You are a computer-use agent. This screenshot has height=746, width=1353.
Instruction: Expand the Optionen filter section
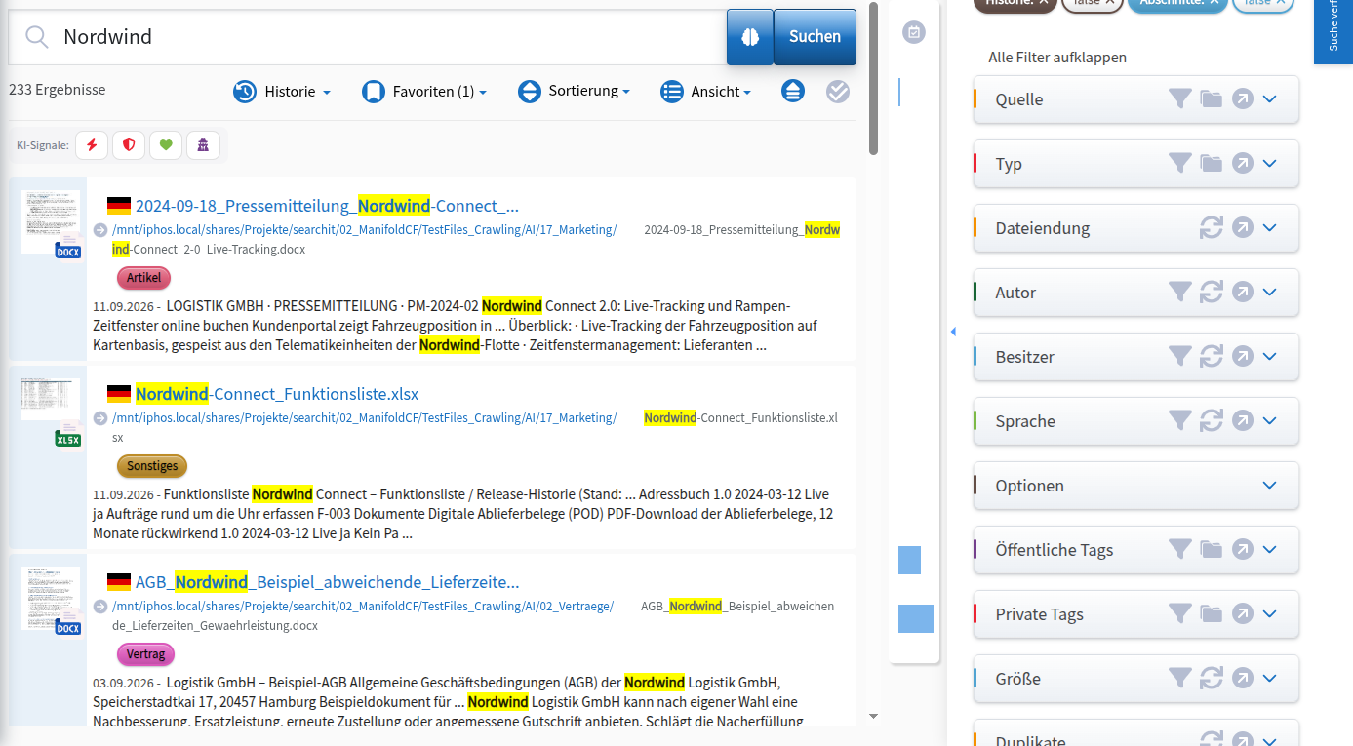pos(1270,485)
